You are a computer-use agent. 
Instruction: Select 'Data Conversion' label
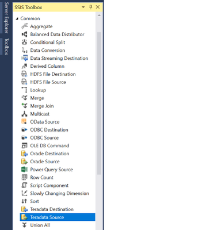[x=48, y=50]
